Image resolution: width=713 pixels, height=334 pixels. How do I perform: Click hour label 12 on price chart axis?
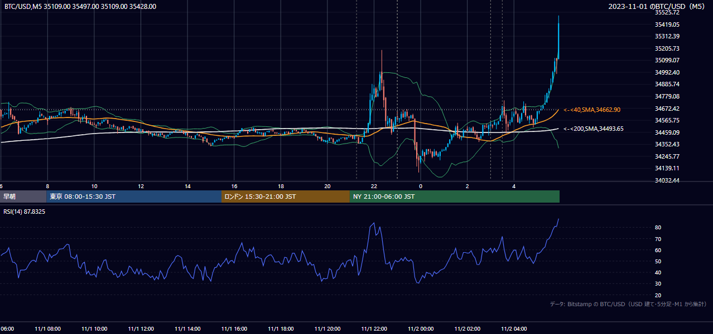tap(141, 186)
